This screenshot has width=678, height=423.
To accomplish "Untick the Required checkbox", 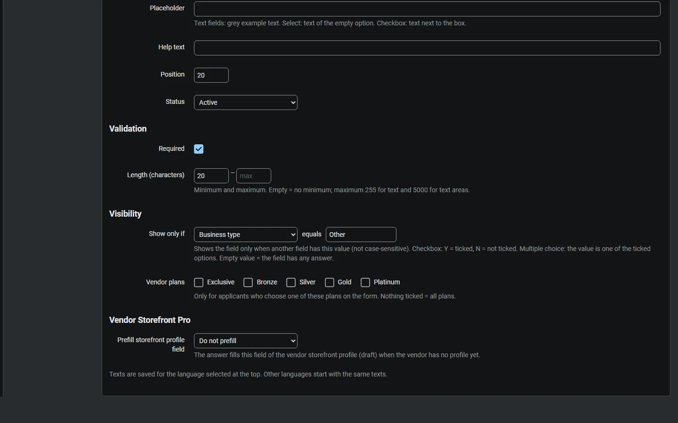I will coord(199,149).
